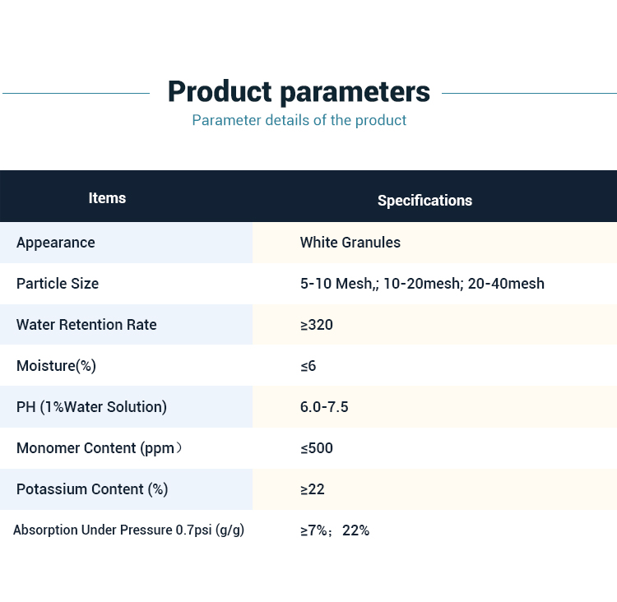Image resolution: width=617 pixels, height=602 pixels.
Task: Click the mesh sizes specification text
Action: coord(422,284)
